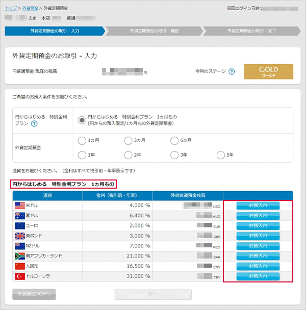306x310 pixels.
Task: Click the 次へ button
Action: click(x=153, y=294)
